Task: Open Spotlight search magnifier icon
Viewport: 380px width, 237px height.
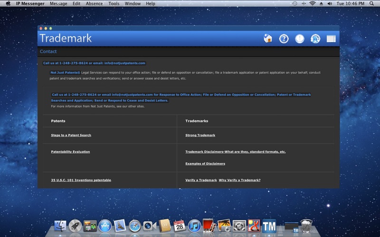Action: 371,3
